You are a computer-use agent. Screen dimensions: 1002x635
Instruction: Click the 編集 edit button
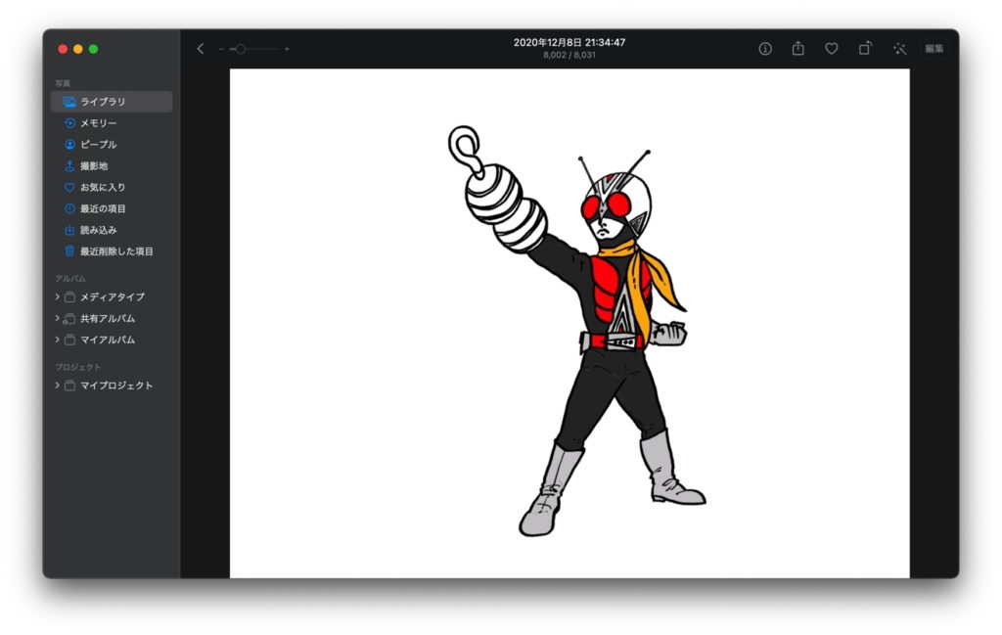pos(934,49)
